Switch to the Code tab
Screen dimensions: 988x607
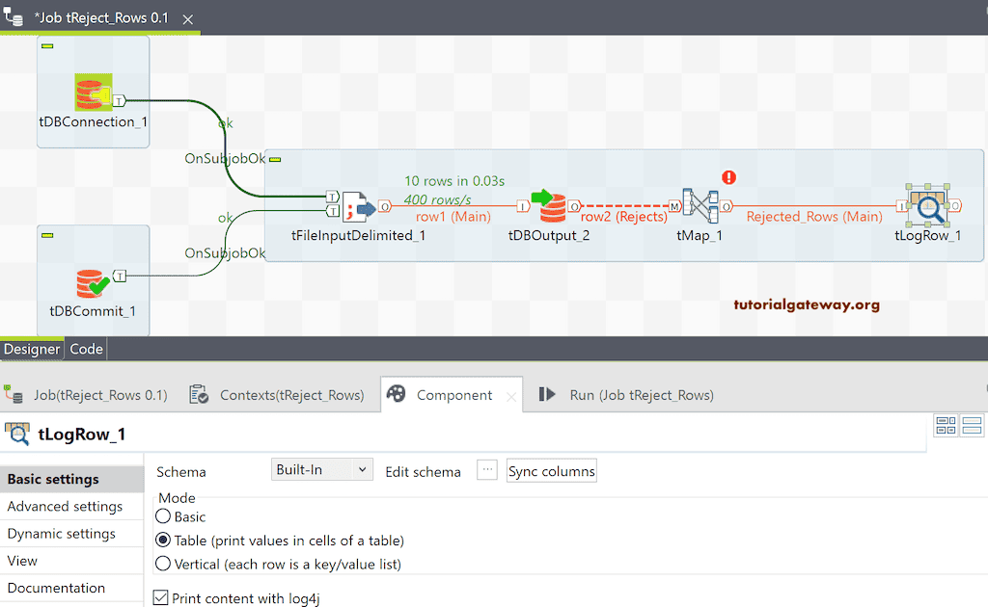(x=85, y=349)
